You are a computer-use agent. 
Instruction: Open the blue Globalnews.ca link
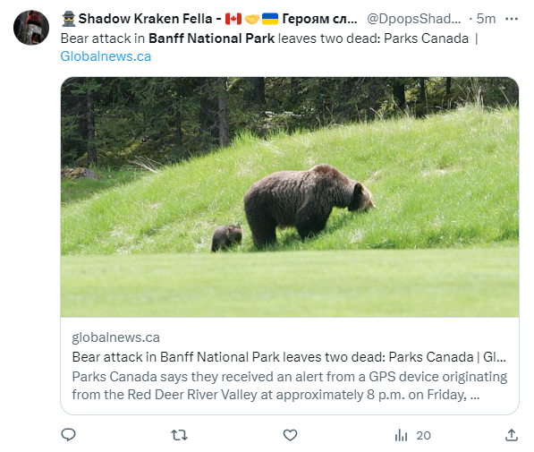click(x=106, y=56)
